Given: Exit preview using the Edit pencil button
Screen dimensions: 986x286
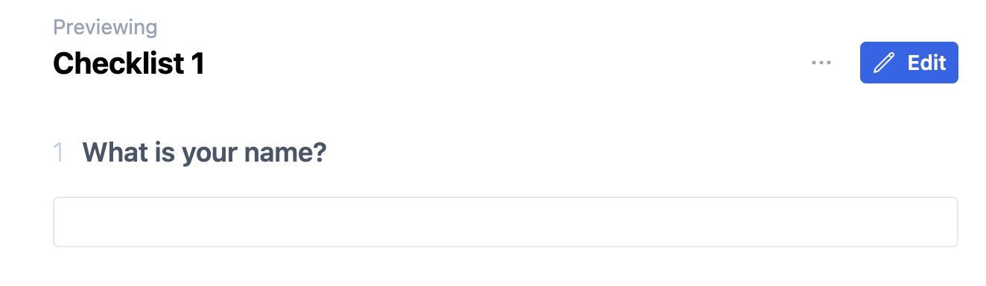Looking at the screenshot, I should (x=909, y=63).
